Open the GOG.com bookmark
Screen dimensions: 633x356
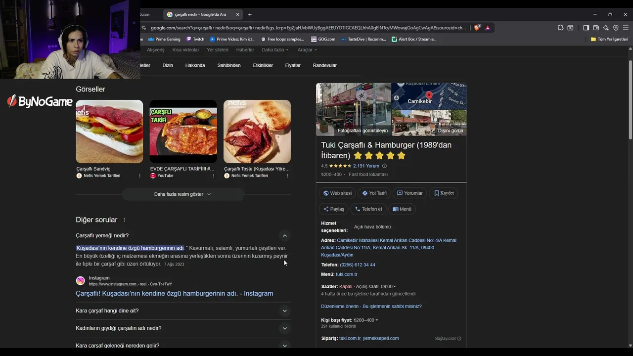[323, 39]
